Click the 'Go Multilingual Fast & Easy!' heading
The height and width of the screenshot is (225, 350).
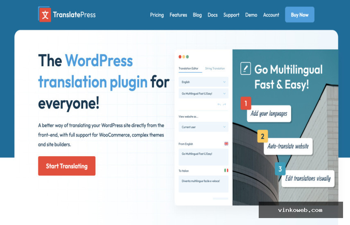[x=289, y=77]
